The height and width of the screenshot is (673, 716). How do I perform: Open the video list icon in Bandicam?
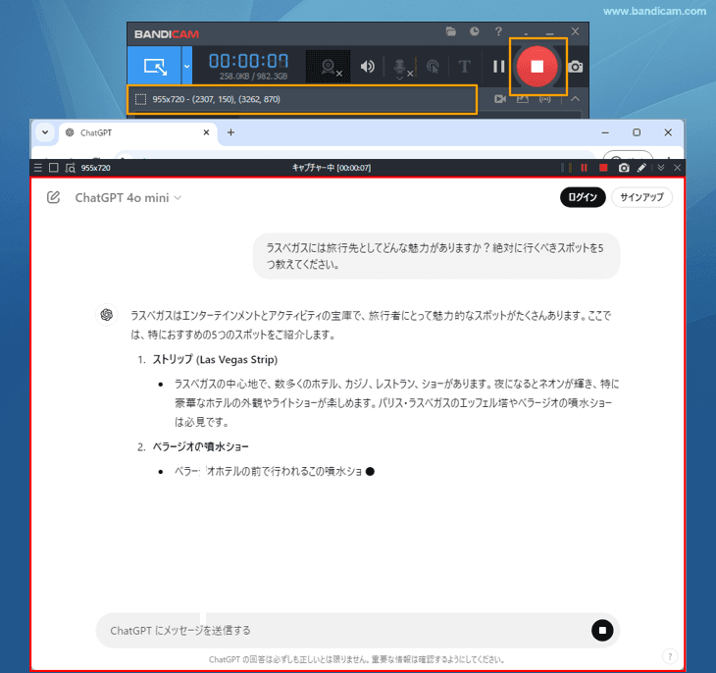(500, 99)
